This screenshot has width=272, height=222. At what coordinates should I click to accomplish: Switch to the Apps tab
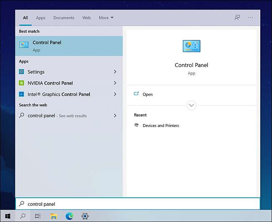(41, 18)
